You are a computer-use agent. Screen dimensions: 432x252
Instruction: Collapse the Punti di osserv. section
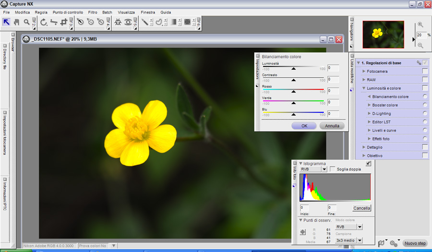pyautogui.click(x=301, y=220)
